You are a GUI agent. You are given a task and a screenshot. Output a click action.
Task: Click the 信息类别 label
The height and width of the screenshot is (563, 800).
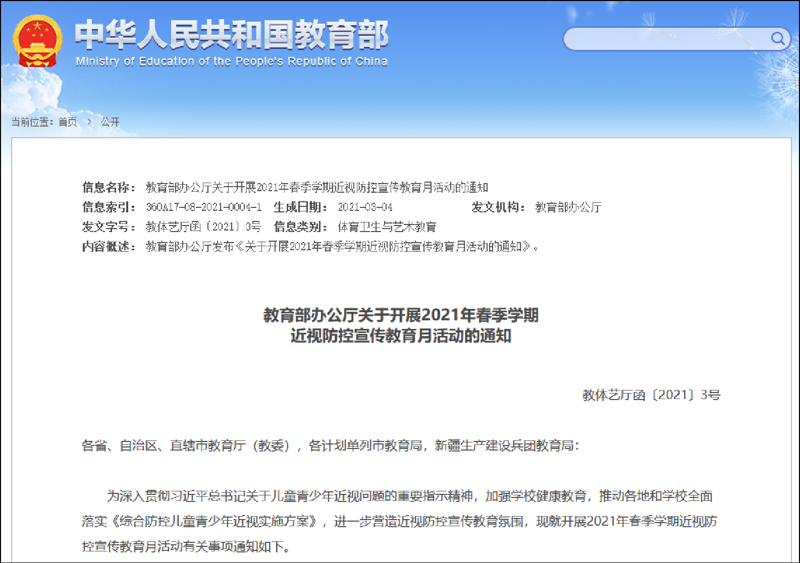tap(300, 227)
